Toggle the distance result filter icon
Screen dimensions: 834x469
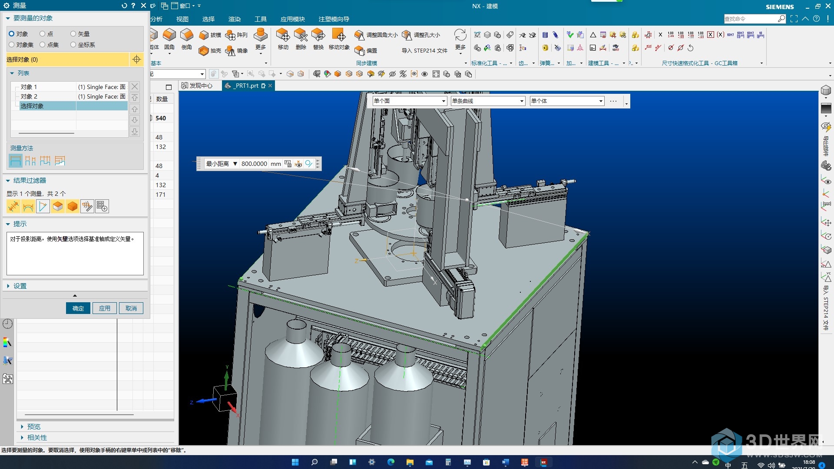(x=13, y=206)
